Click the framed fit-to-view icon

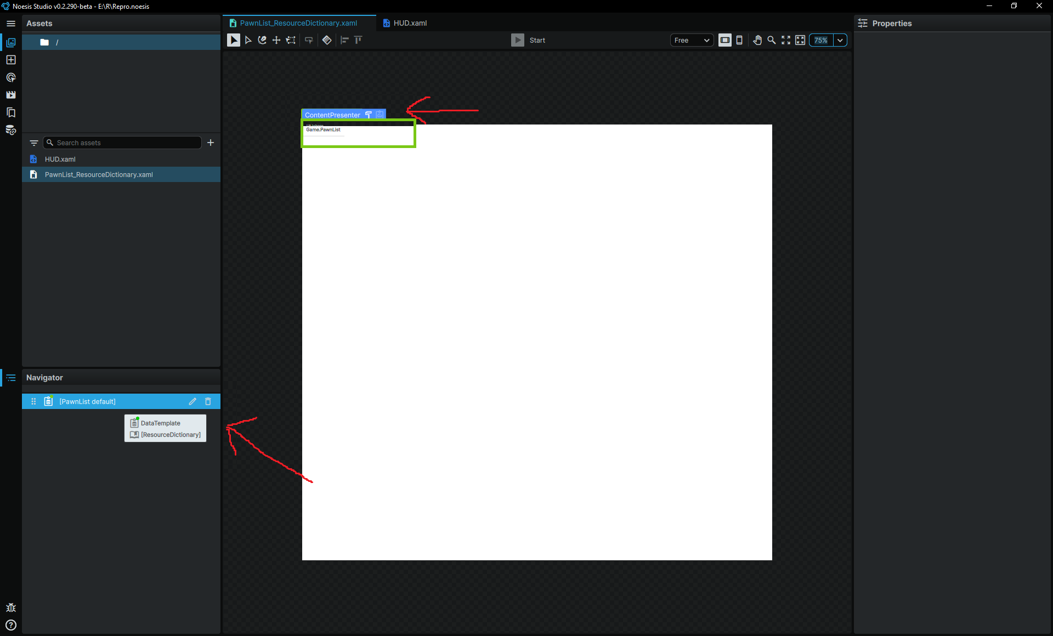[800, 40]
